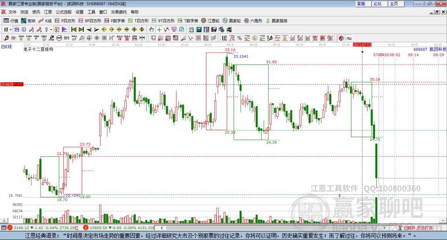The height and width of the screenshot is (240, 447).
Task: Click the blue infinity symbol icon
Action: pos(349,38)
